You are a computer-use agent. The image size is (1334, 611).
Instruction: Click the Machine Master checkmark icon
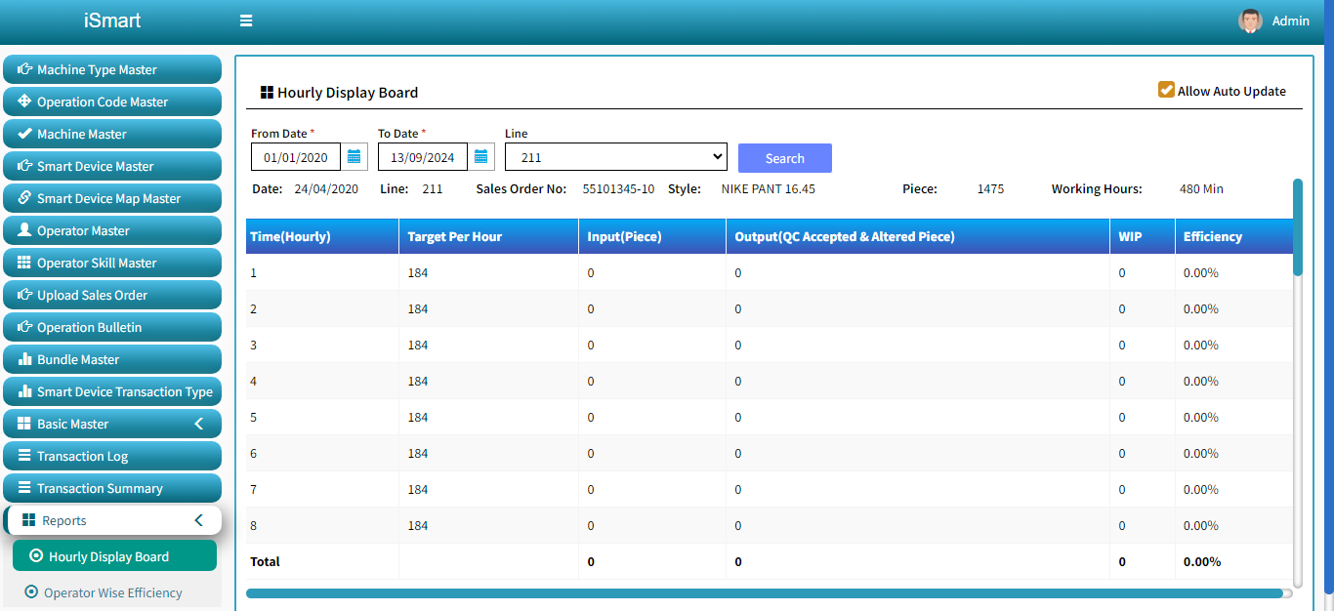pos(24,134)
